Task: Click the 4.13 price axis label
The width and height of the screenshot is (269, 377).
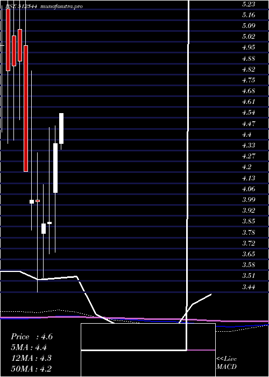Action: 249,178
